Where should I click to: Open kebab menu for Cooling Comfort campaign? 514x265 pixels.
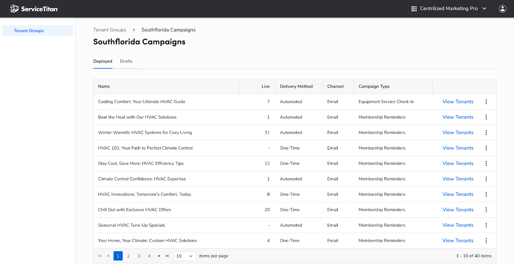[x=486, y=102]
